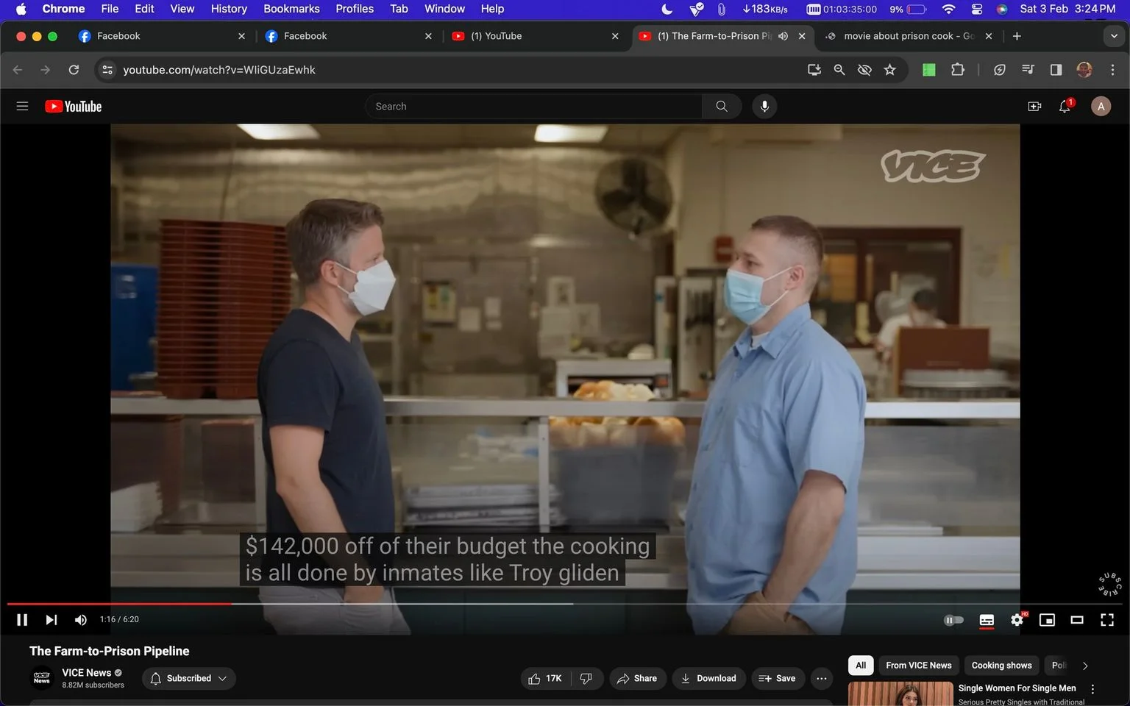Viewport: 1130px width, 706px height.
Task: Open more actions three-dot menu
Action: tap(822, 678)
